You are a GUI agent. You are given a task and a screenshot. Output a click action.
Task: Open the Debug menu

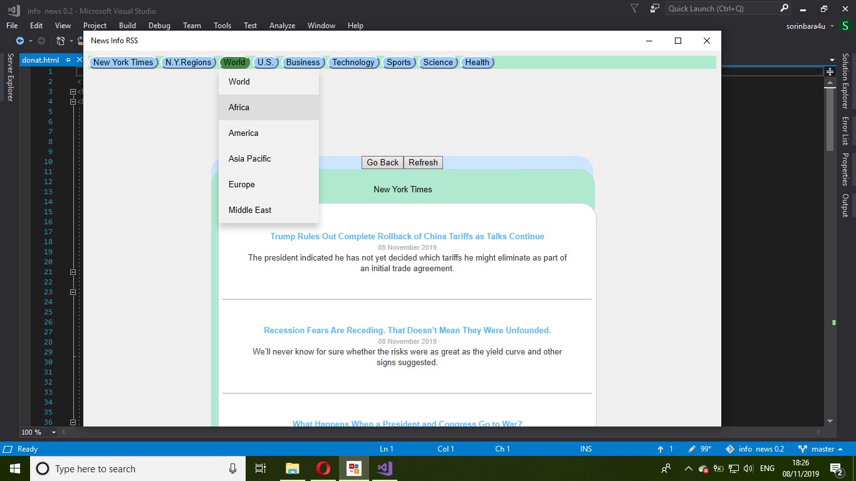(x=159, y=26)
